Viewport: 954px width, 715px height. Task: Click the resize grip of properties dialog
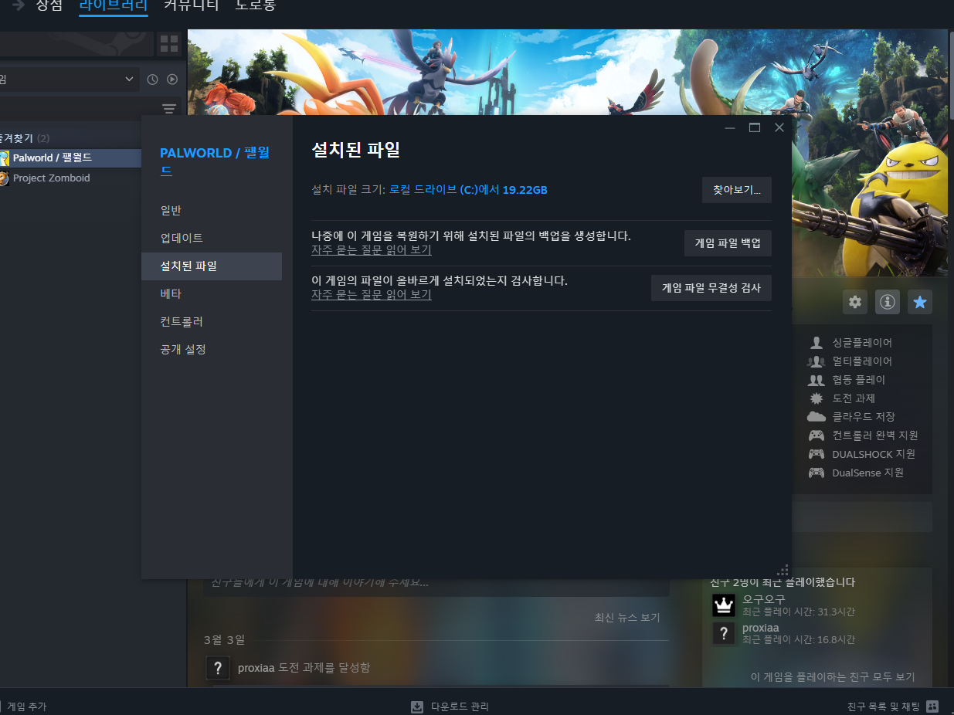click(782, 570)
